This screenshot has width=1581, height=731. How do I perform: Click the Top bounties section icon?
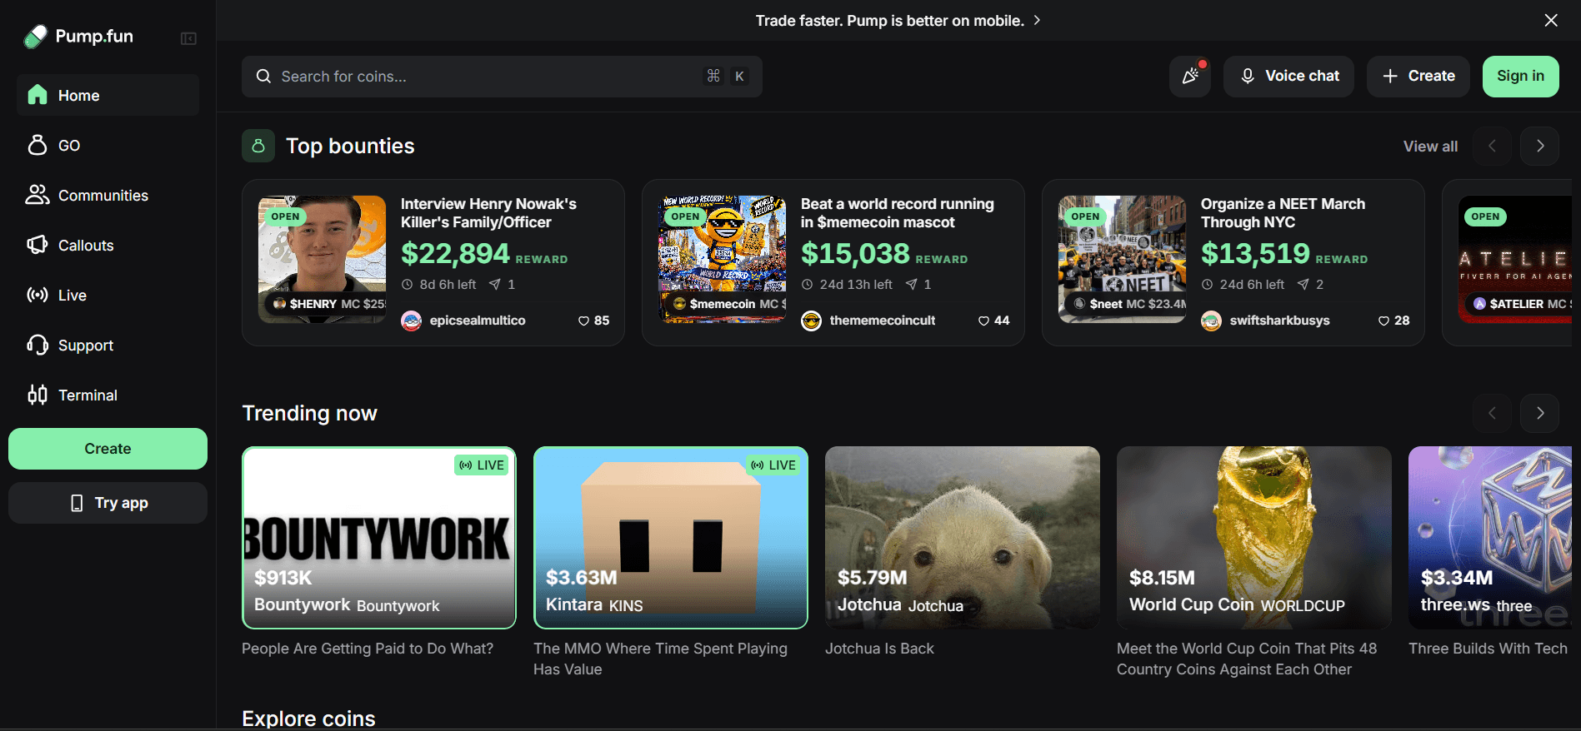(258, 146)
